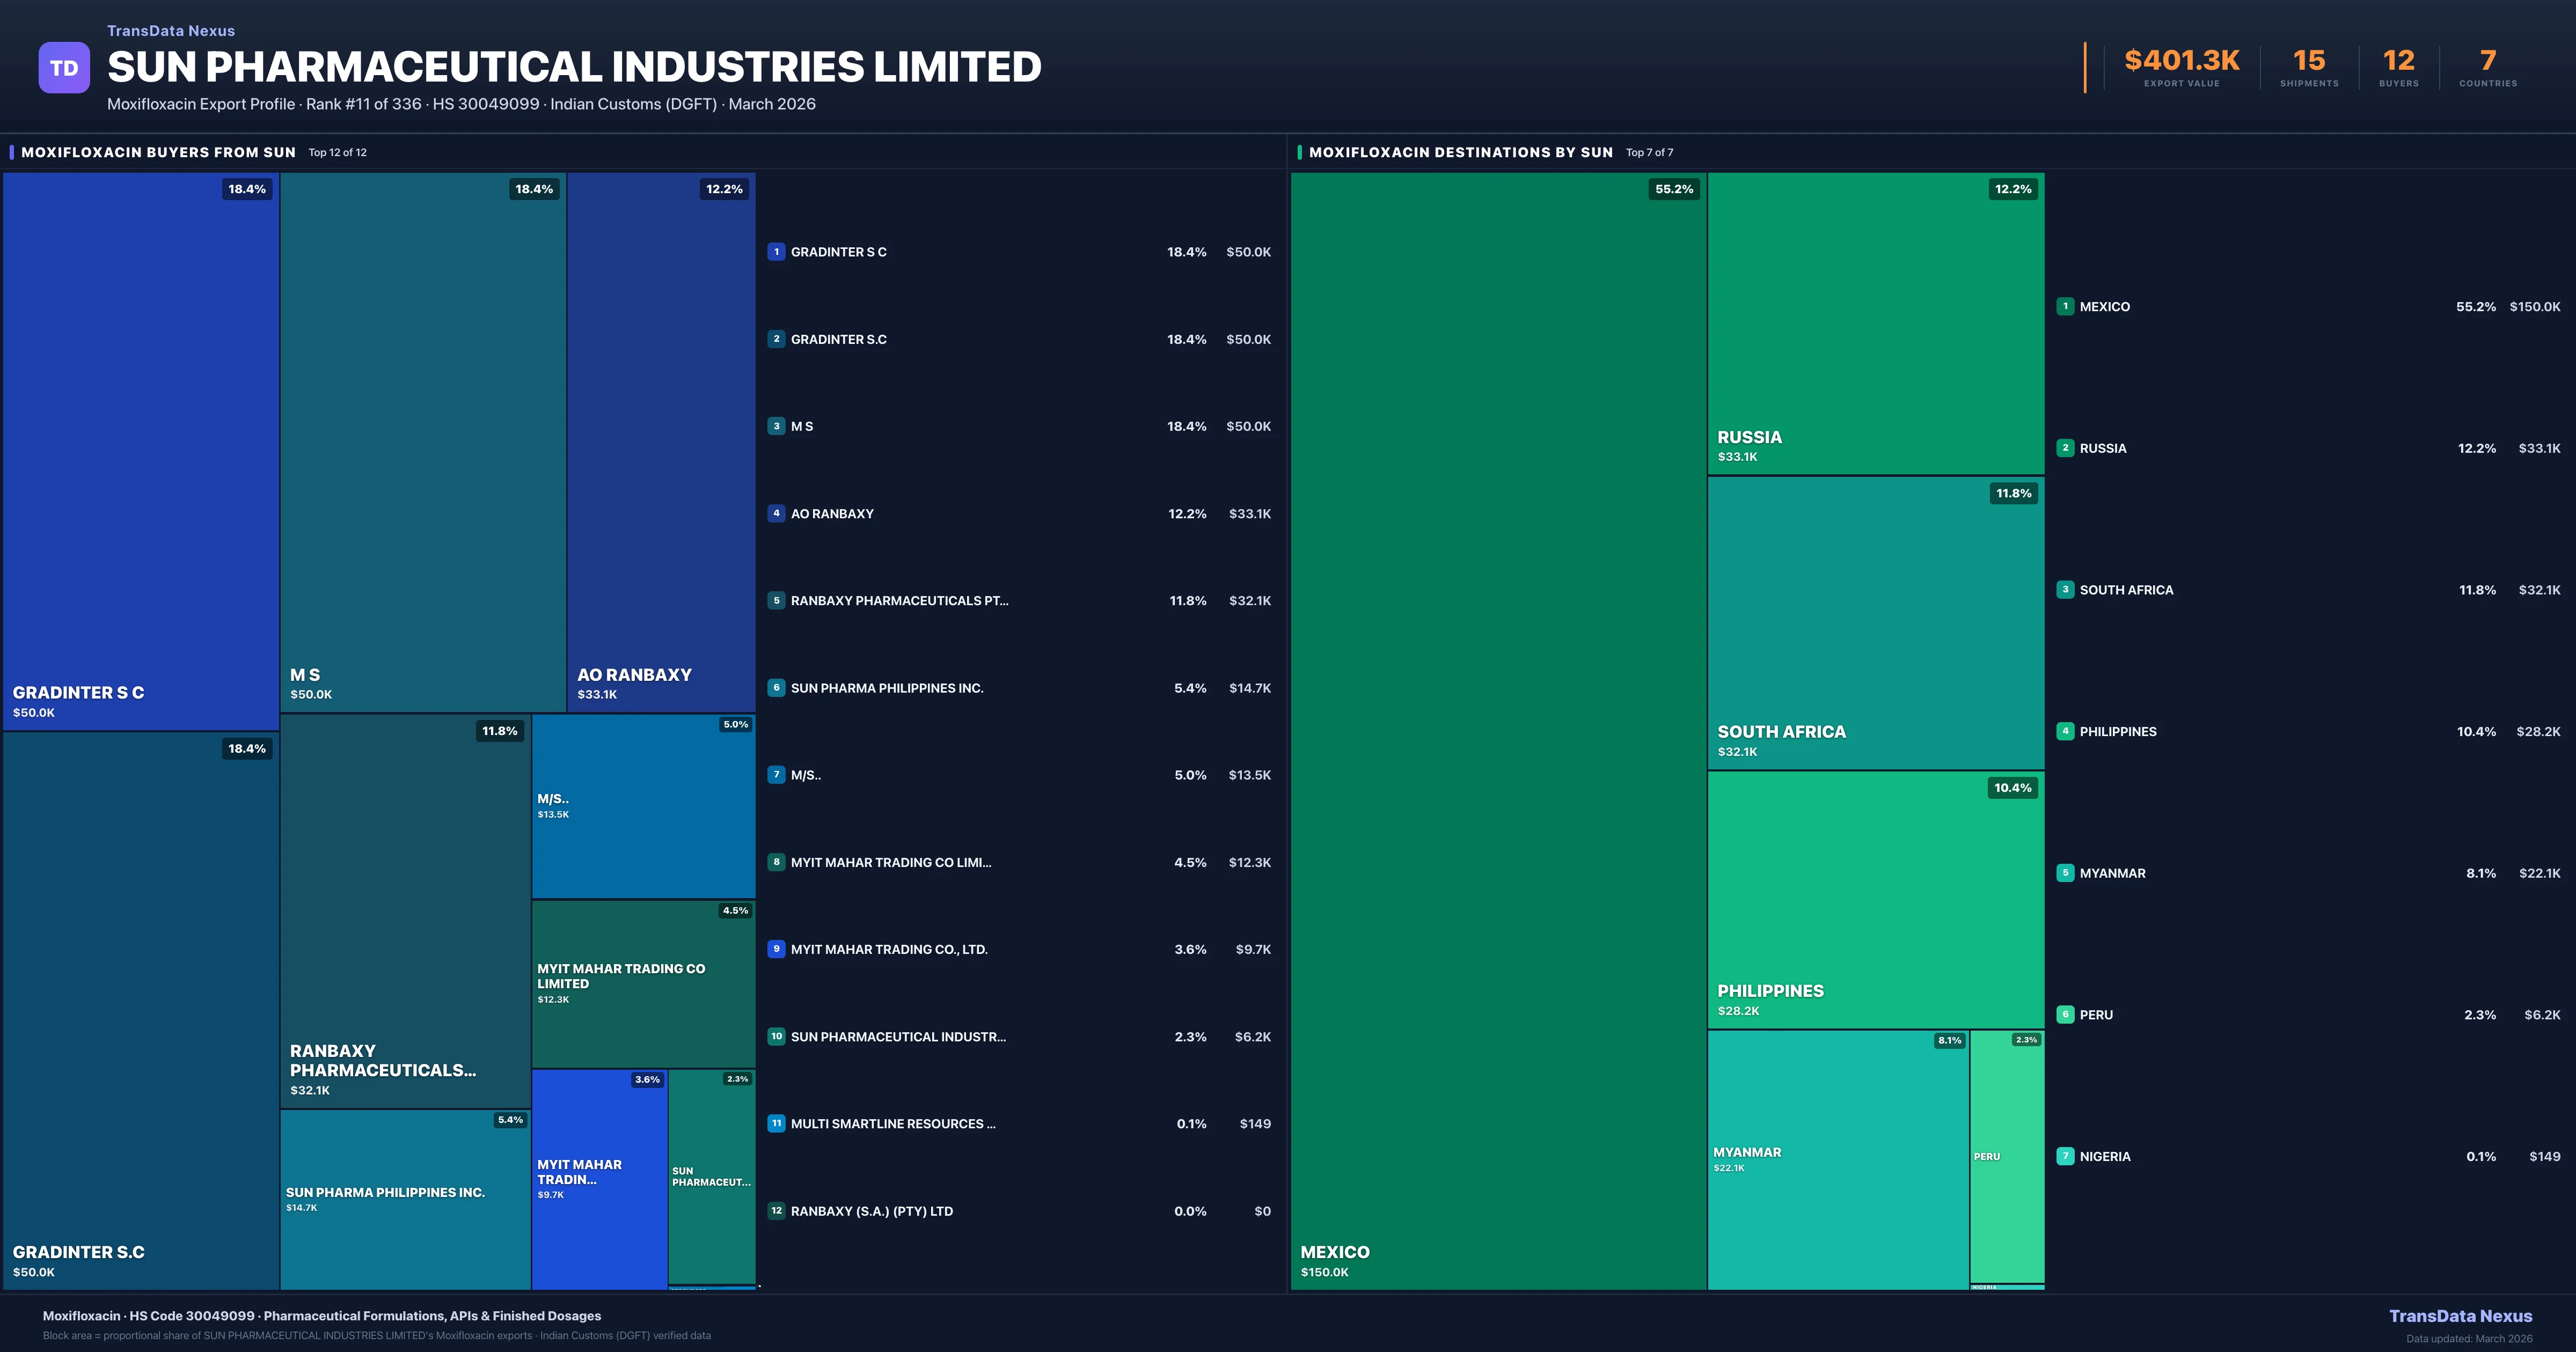The height and width of the screenshot is (1352, 2576).
Task: Click TransDataNexus brand link in header
Action: click(x=171, y=31)
